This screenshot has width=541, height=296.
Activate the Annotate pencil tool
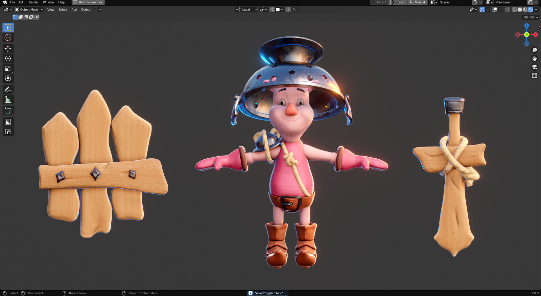pos(8,89)
